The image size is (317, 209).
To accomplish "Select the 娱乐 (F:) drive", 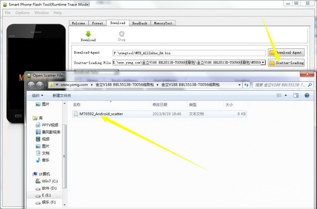I will pos(46,202).
